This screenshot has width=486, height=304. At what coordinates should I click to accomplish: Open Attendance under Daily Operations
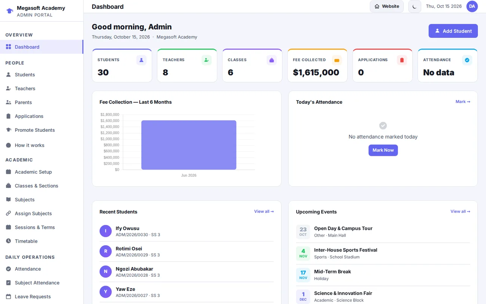coord(41,269)
